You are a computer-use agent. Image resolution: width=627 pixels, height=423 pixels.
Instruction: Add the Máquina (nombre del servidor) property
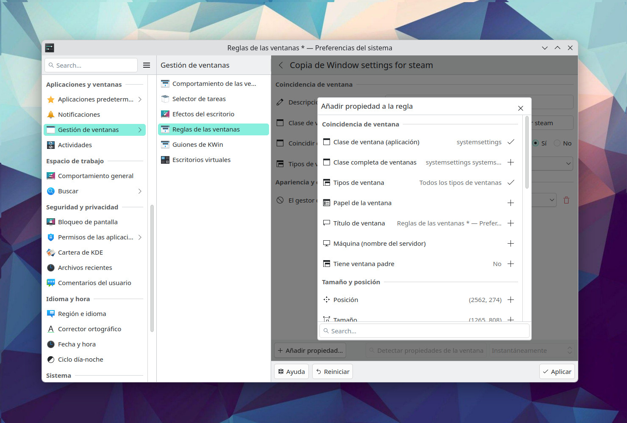(511, 244)
